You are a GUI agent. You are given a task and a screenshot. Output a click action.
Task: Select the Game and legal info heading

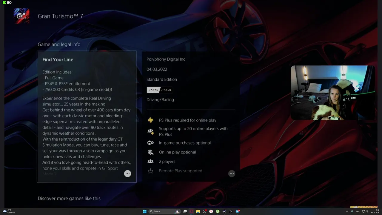pos(59,44)
